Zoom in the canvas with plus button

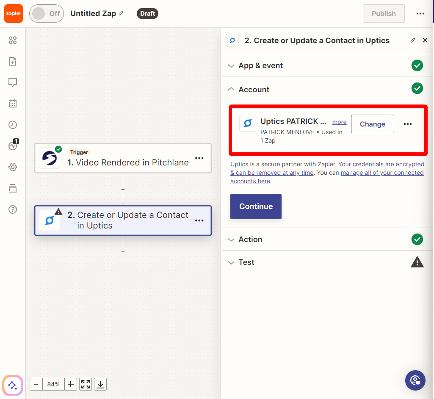click(x=71, y=384)
